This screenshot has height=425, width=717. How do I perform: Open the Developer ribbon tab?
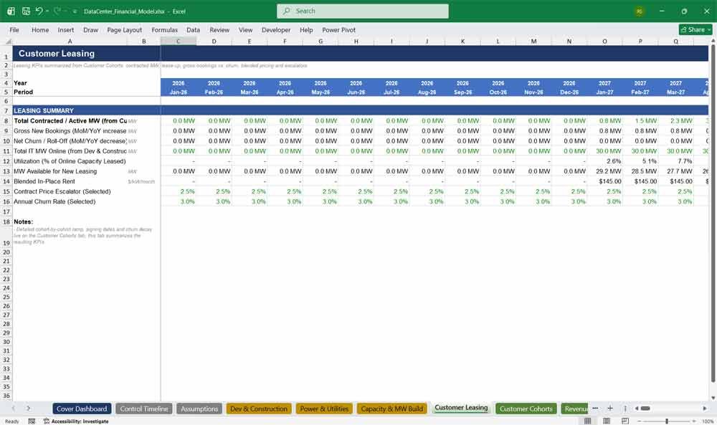click(x=276, y=29)
